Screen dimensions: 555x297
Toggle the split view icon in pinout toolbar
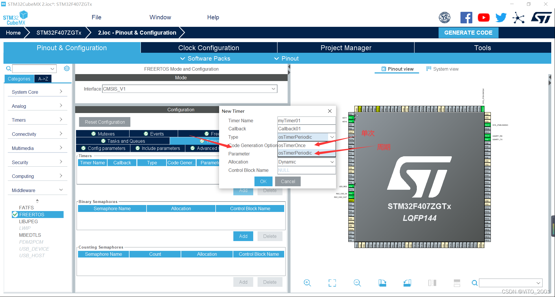432,283
